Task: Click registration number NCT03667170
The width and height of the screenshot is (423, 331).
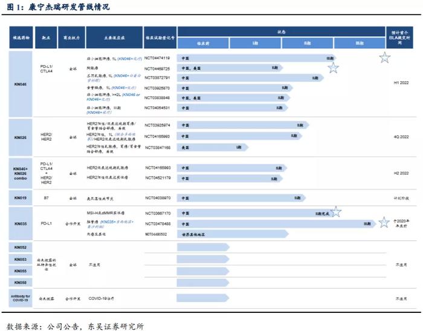Action: pyautogui.click(x=158, y=213)
